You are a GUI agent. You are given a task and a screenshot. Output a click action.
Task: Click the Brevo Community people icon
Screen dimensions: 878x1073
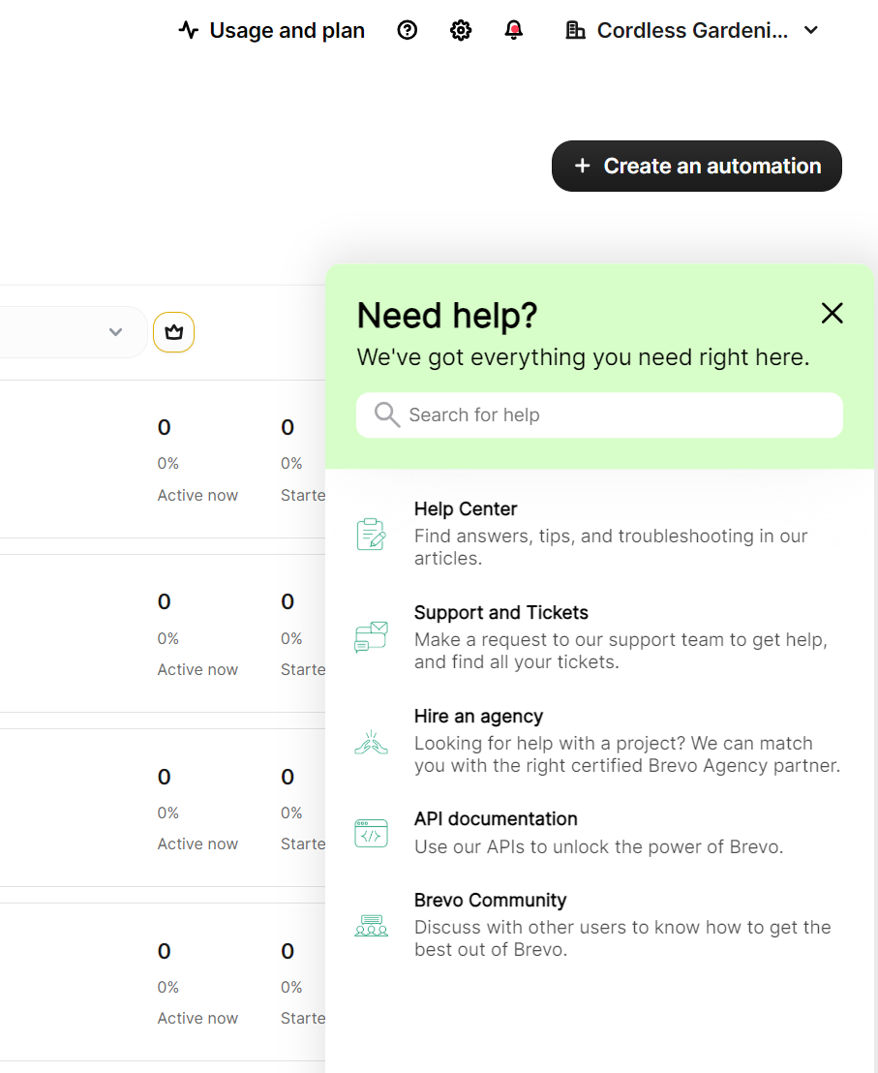pos(371,926)
